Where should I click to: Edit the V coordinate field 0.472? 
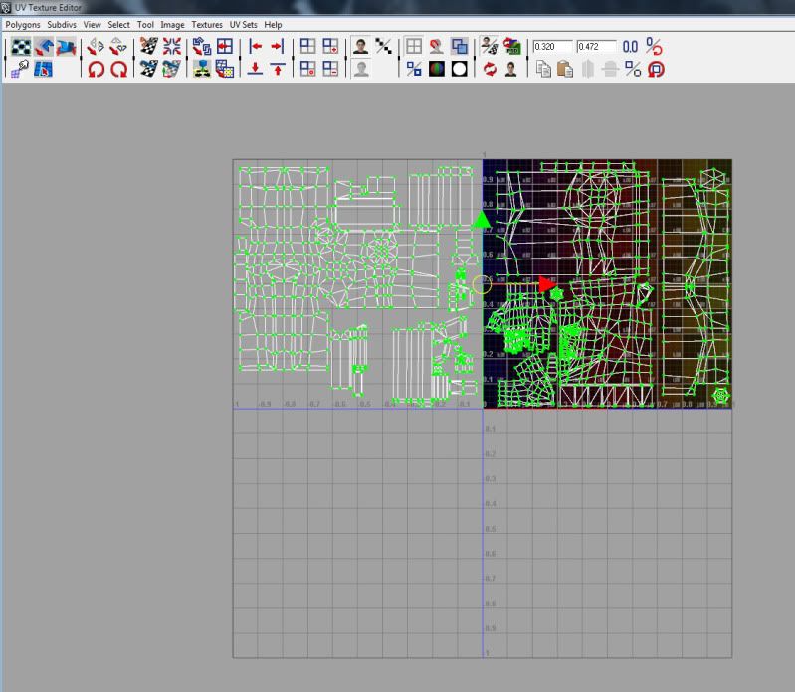click(x=596, y=47)
